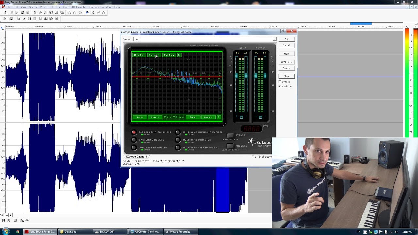The height and width of the screenshot is (235, 418).
Task: Check the Solo box in Ozone equalizer
Action: (165, 117)
